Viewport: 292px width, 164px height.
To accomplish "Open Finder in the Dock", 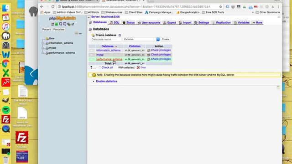I will click(x=6, y=8).
